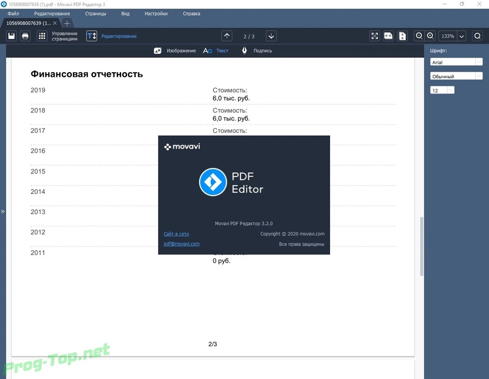Open a new tab with plus icon
This screenshot has height=379, width=489.
point(67,23)
